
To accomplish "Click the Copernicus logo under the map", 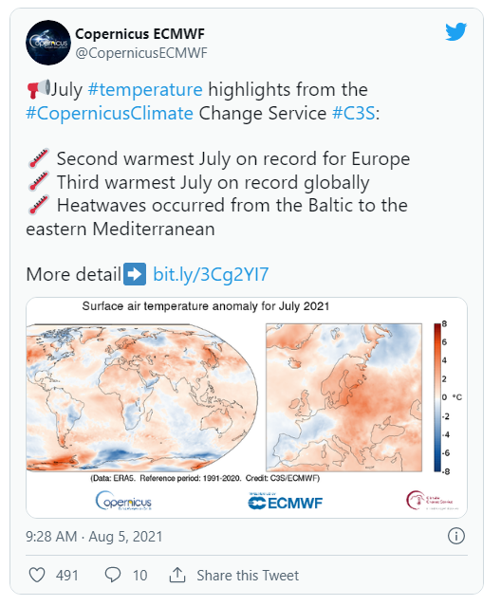I will (x=123, y=501).
